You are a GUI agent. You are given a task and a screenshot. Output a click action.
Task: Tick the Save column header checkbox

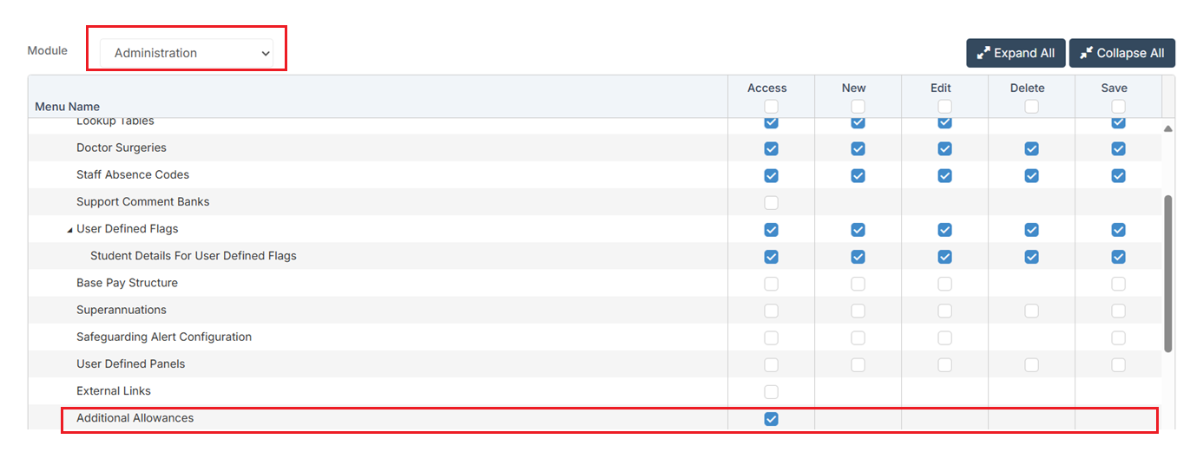pos(1118,106)
